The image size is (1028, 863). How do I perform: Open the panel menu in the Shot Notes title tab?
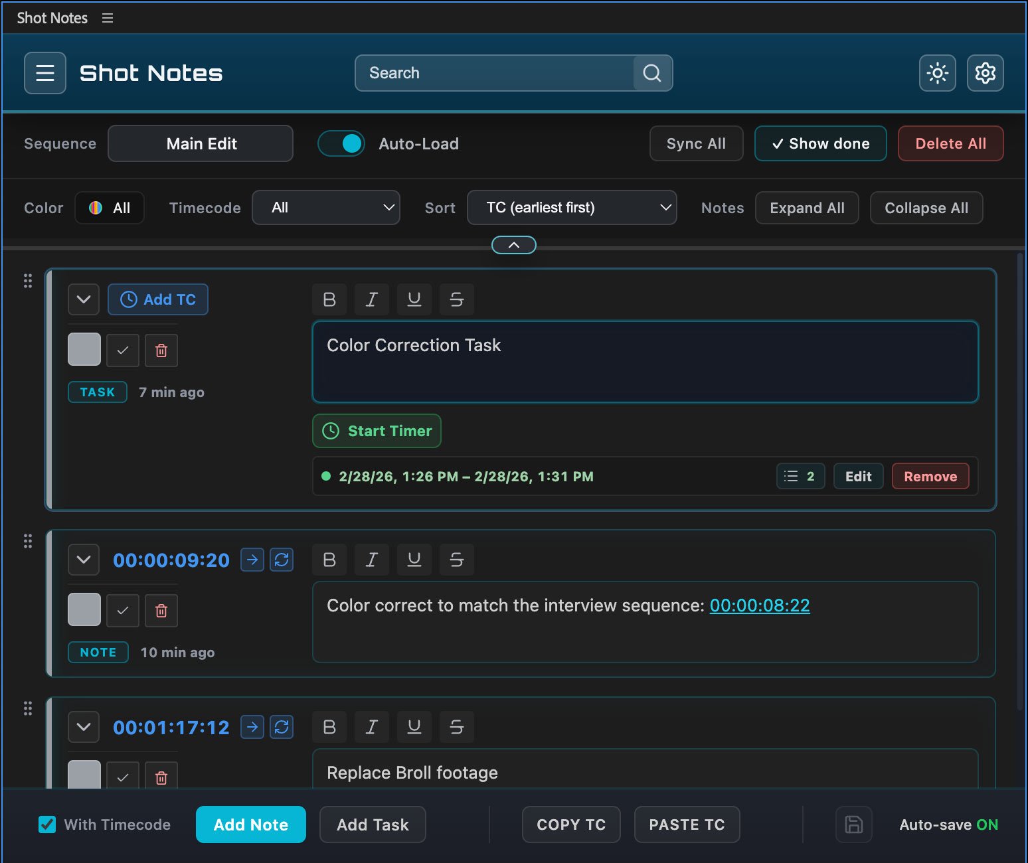pos(108,18)
